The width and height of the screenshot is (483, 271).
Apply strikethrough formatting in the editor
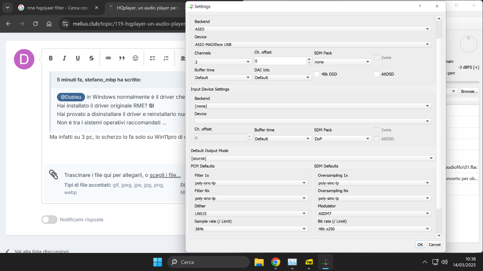pyautogui.click(x=91, y=58)
